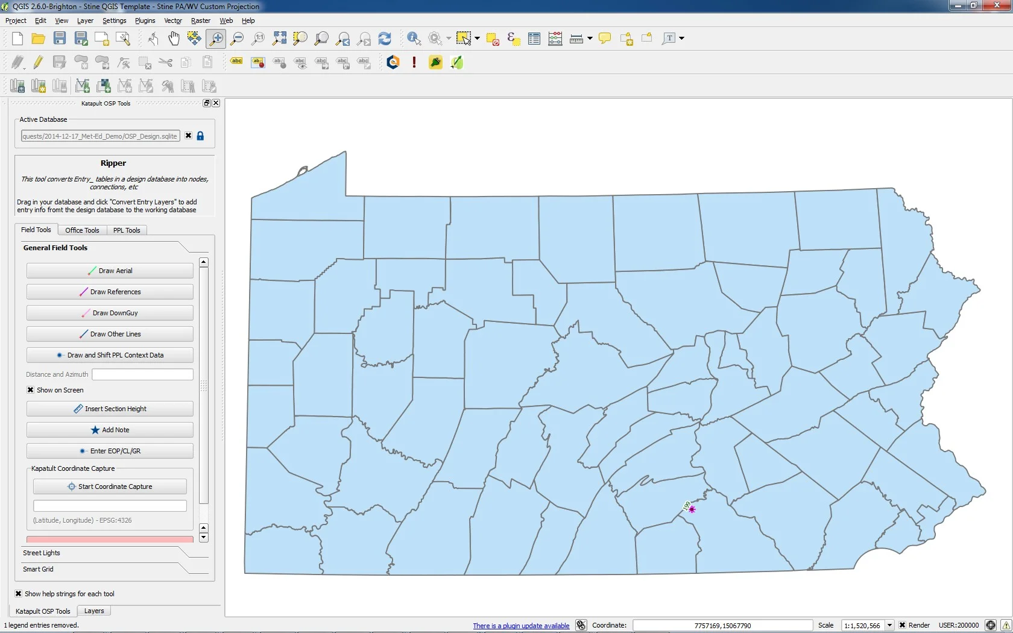Open the New Print Composer icon
The height and width of the screenshot is (633, 1013).
[x=102, y=39]
